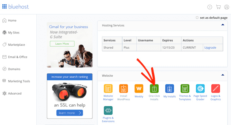Go to Home in the sidebar
Image resolution: width=231 pixels, height=125 pixels.
point(12,21)
